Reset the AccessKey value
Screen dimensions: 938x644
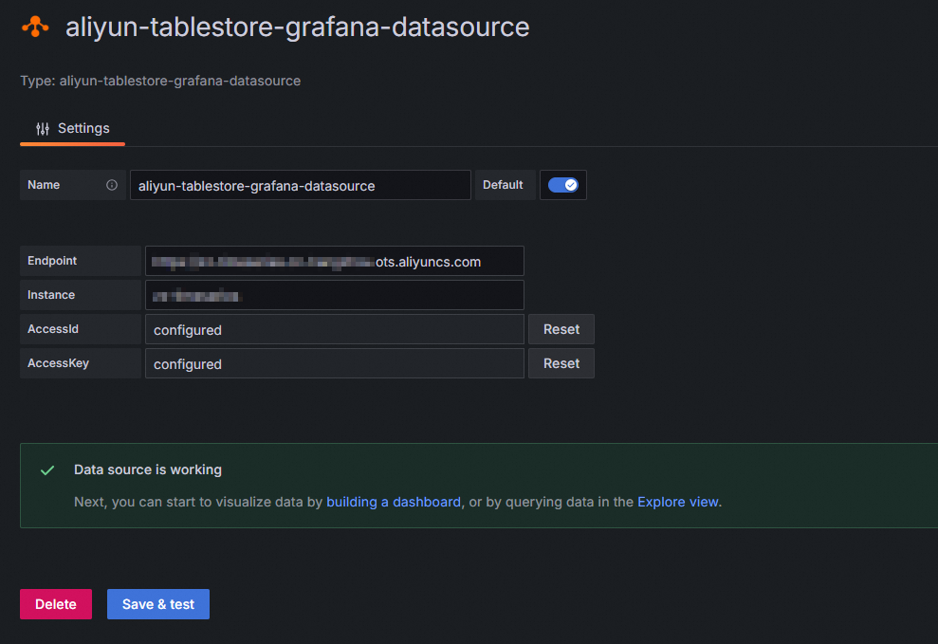coord(561,363)
